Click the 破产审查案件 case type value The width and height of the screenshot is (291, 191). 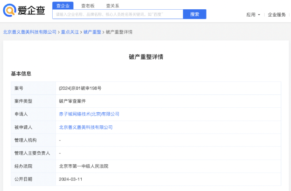tap(73, 101)
